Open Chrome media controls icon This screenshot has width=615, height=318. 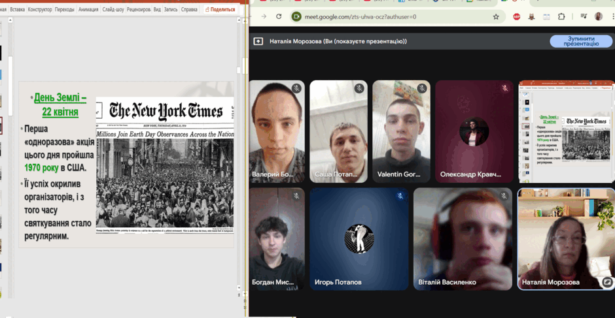point(584,16)
